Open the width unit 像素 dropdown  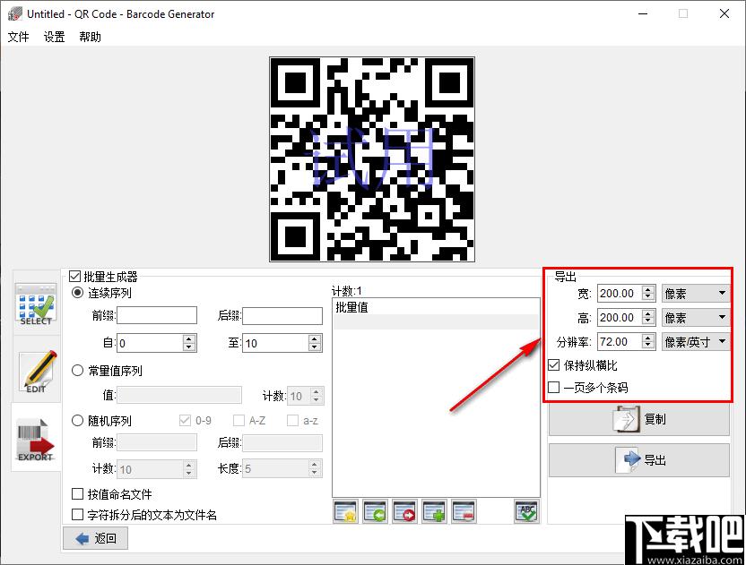[696, 293]
